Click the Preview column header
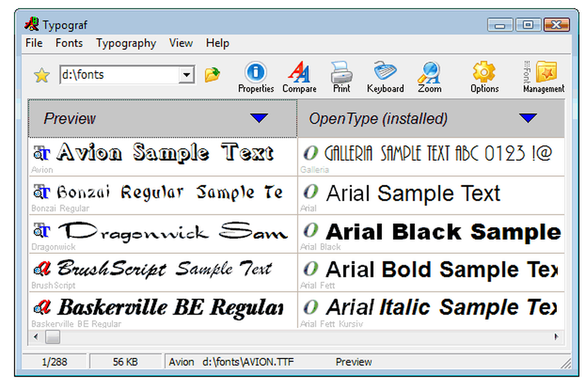The height and width of the screenshot is (386, 585). (163, 119)
